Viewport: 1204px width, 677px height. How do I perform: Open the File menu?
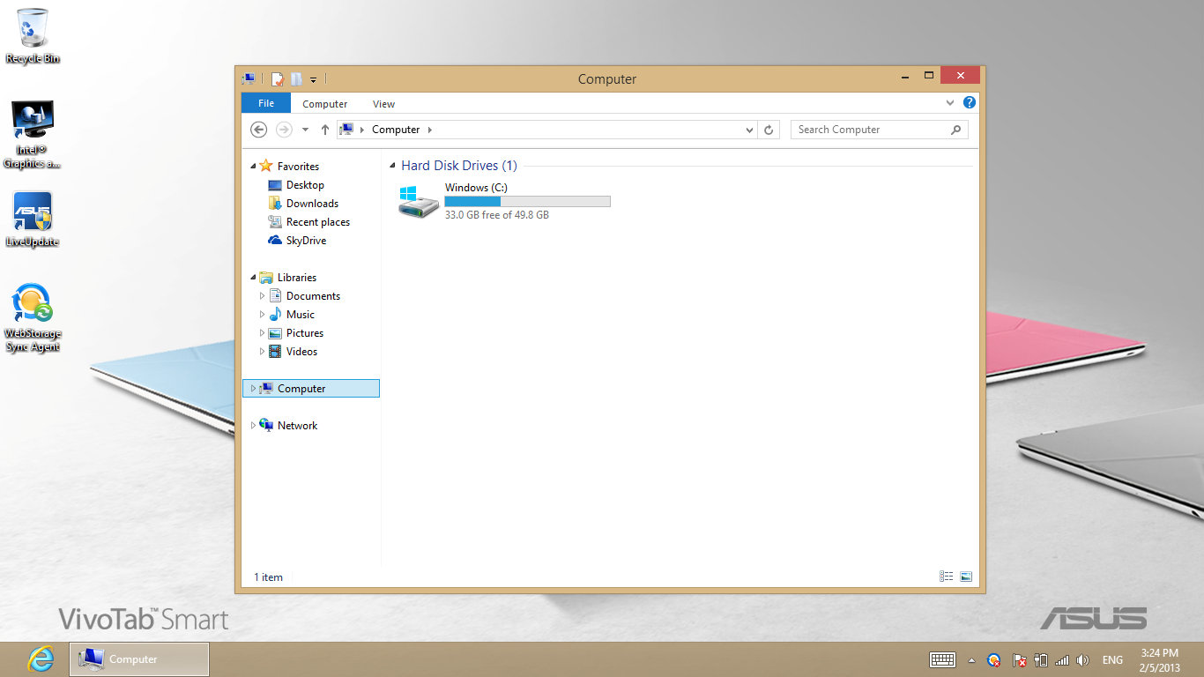(266, 103)
